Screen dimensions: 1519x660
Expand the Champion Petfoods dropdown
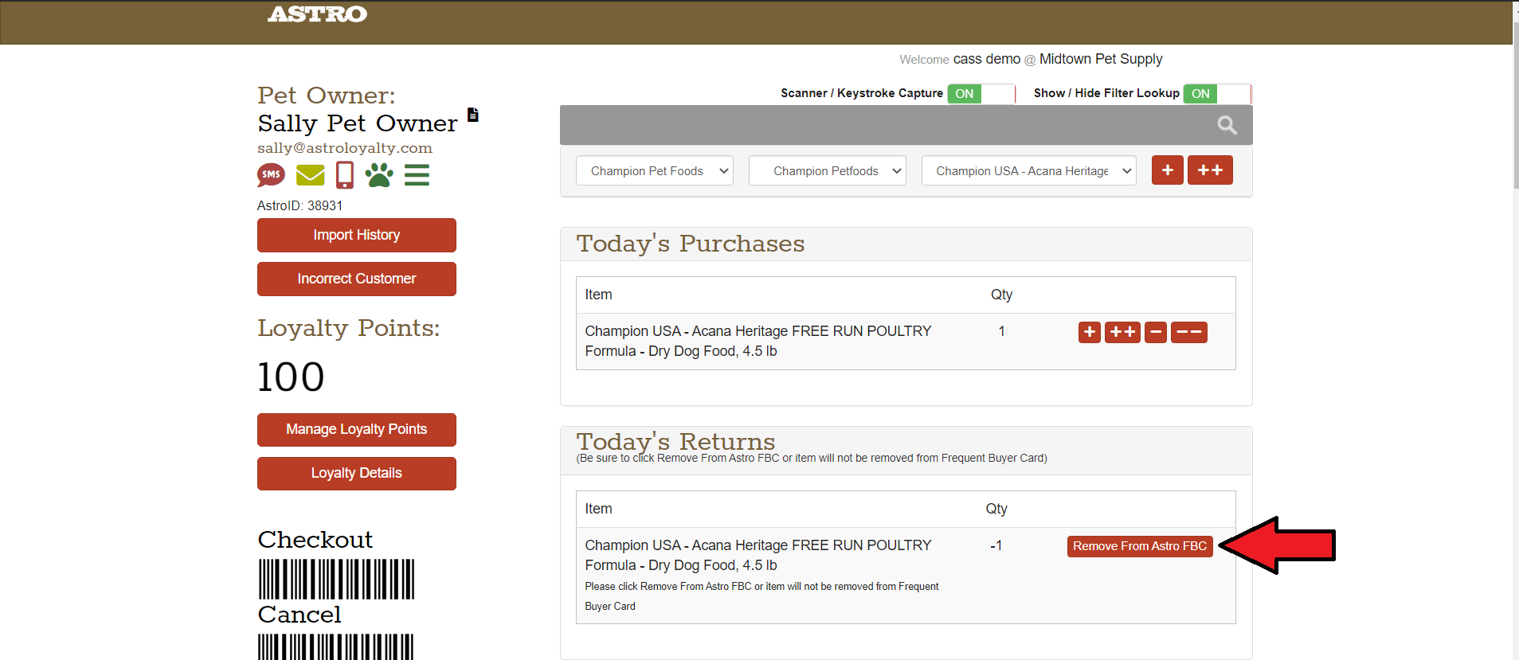tap(828, 170)
